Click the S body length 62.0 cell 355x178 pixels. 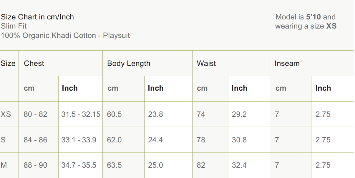(114, 140)
